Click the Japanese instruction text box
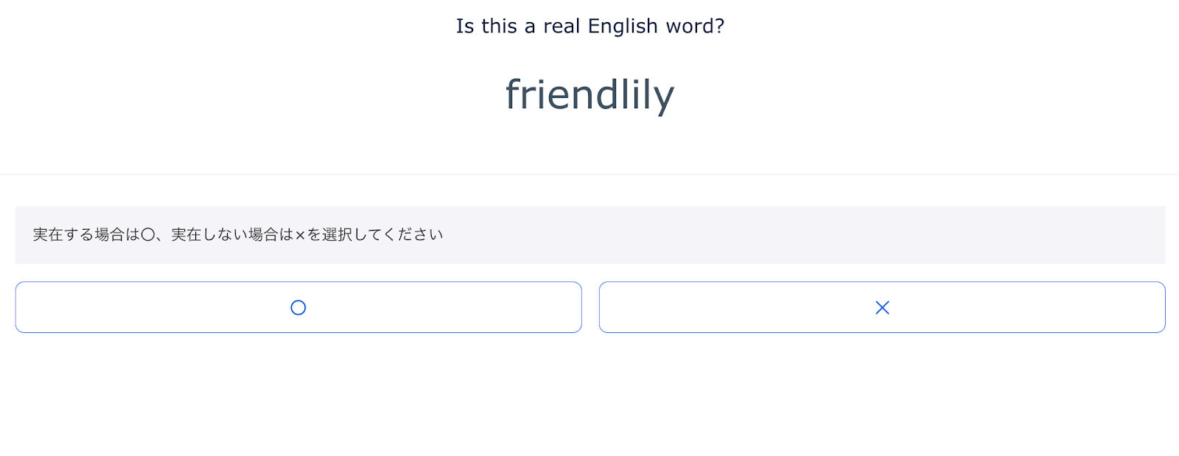Viewport: 1179px width, 456px height. 589,235
